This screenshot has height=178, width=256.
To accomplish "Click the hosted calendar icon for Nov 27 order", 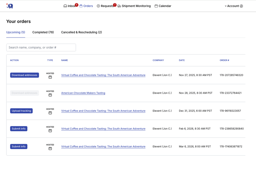I will [x=50, y=77].
